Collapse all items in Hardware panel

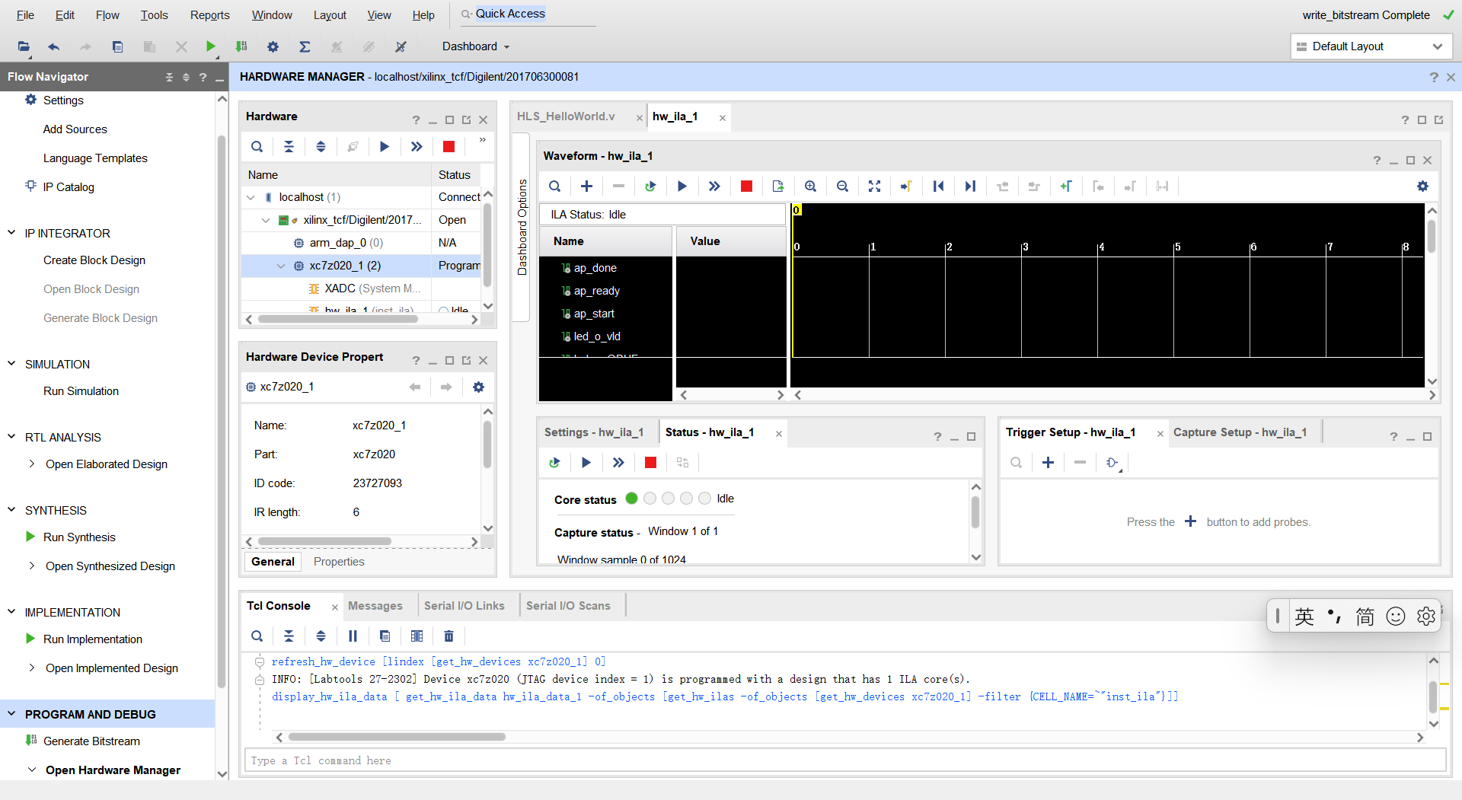point(289,147)
